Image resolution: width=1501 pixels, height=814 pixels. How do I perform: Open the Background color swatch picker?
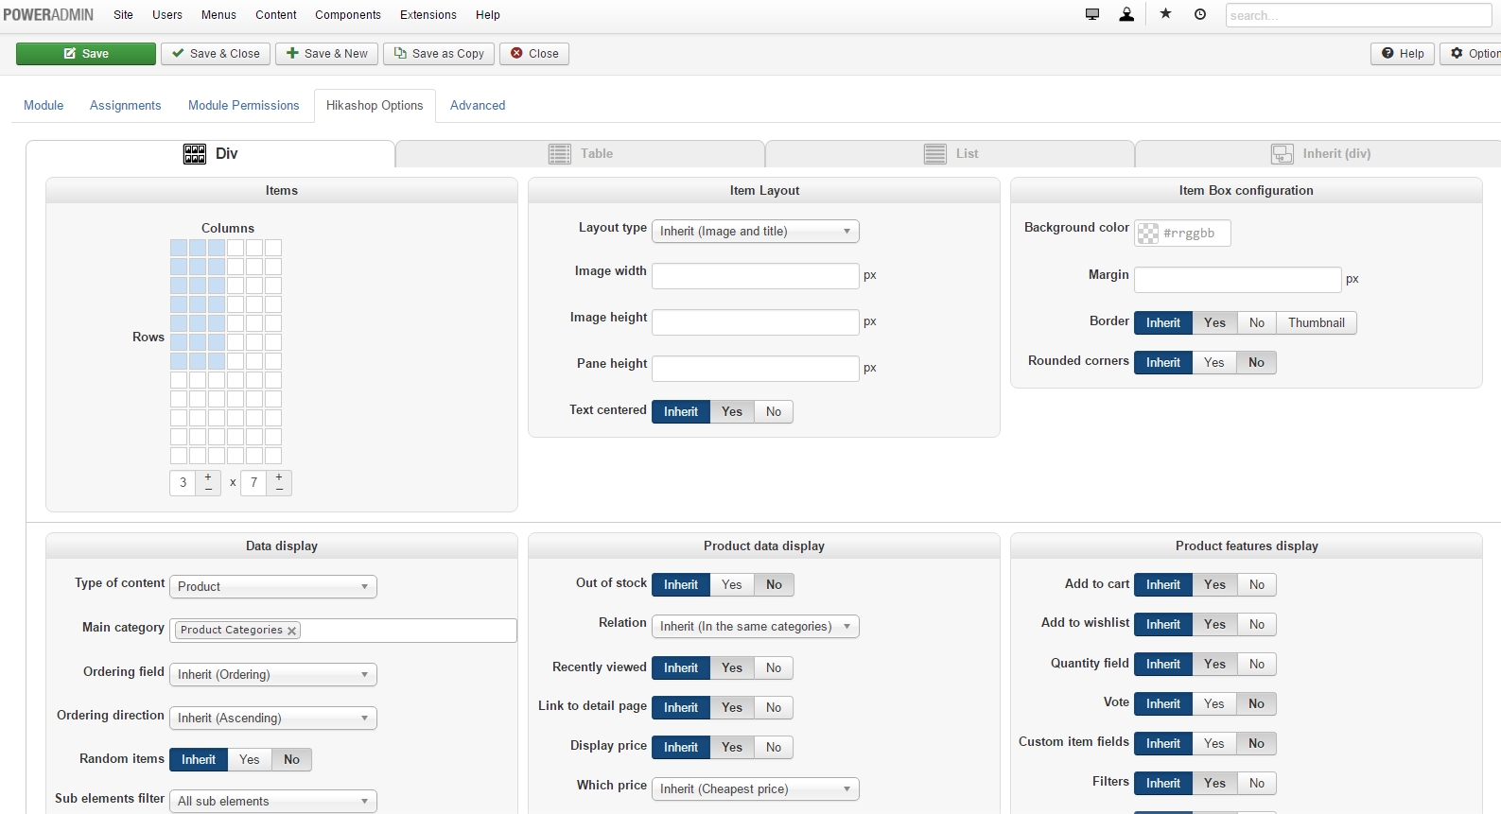1148,234
